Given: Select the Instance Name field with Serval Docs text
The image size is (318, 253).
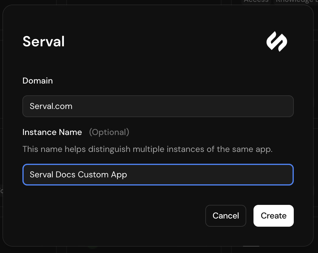Looking at the screenshot, I should tap(158, 175).
